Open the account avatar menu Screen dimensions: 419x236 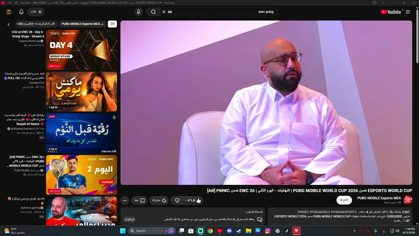click(9, 12)
